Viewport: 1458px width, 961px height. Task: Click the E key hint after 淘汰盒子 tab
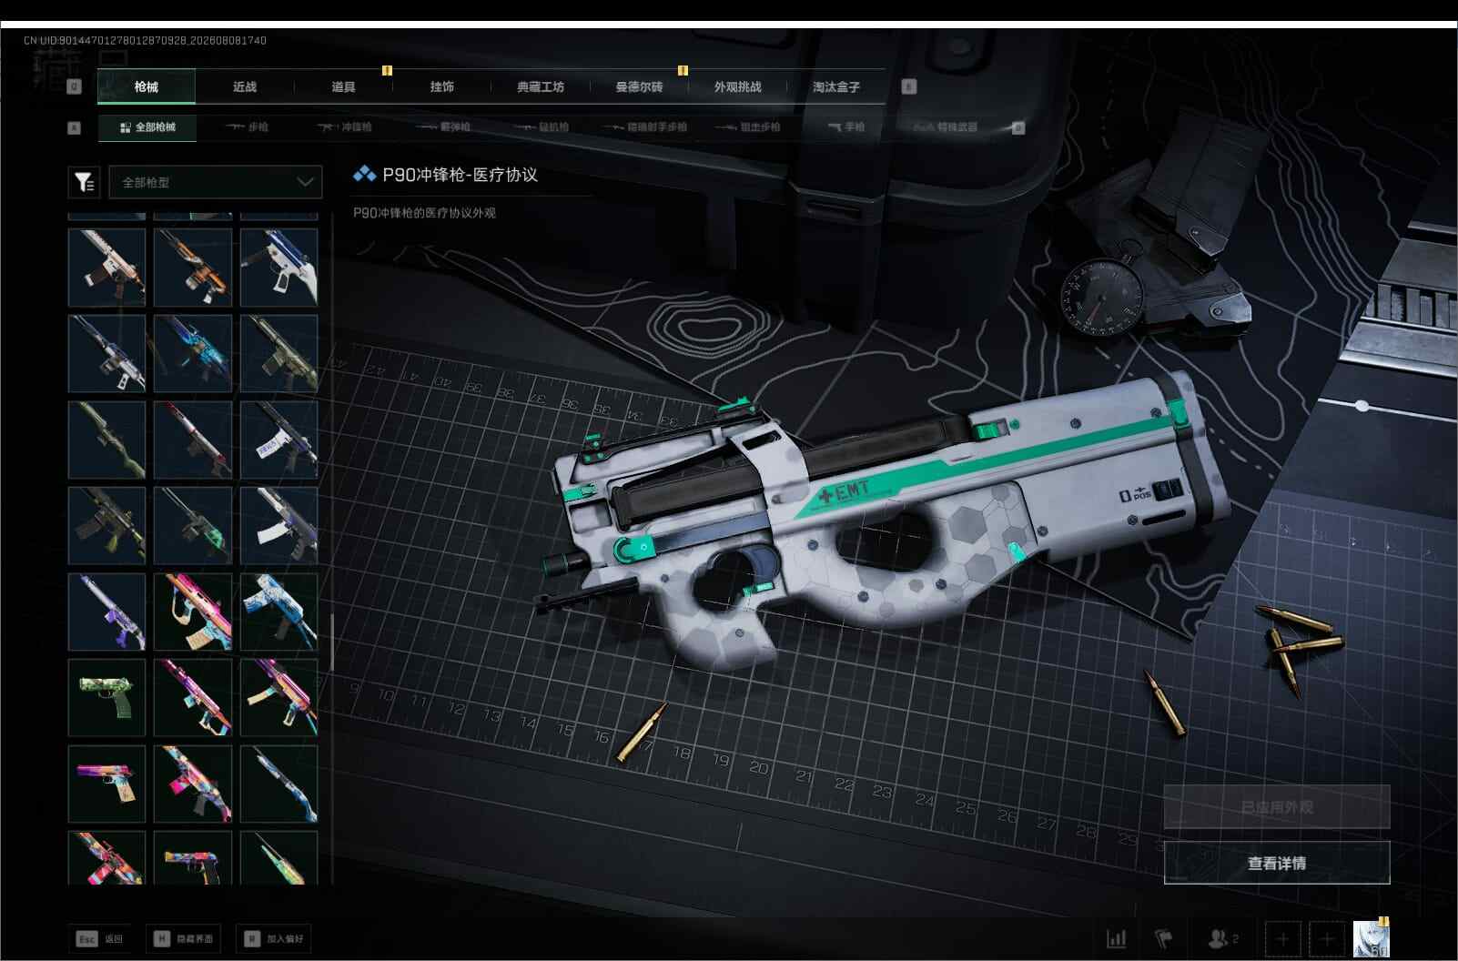[x=908, y=86]
